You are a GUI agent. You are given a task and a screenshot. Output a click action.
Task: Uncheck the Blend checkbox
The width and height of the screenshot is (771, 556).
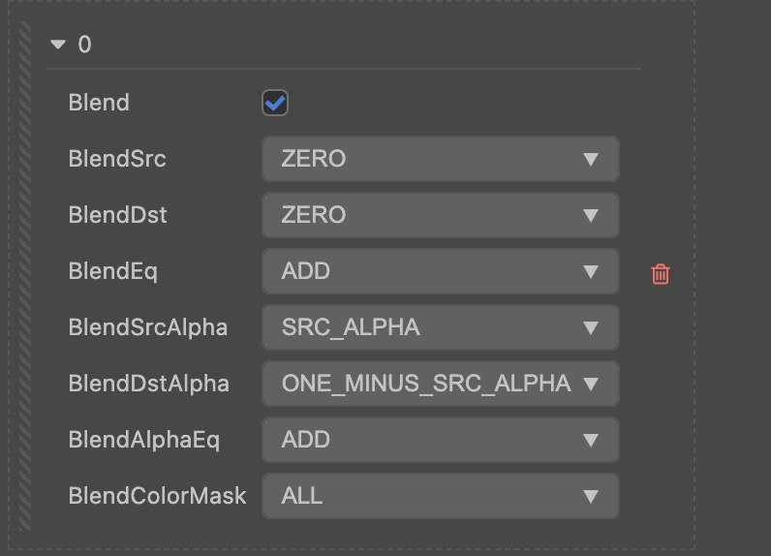pyautogui.click(x=275, y=103)
